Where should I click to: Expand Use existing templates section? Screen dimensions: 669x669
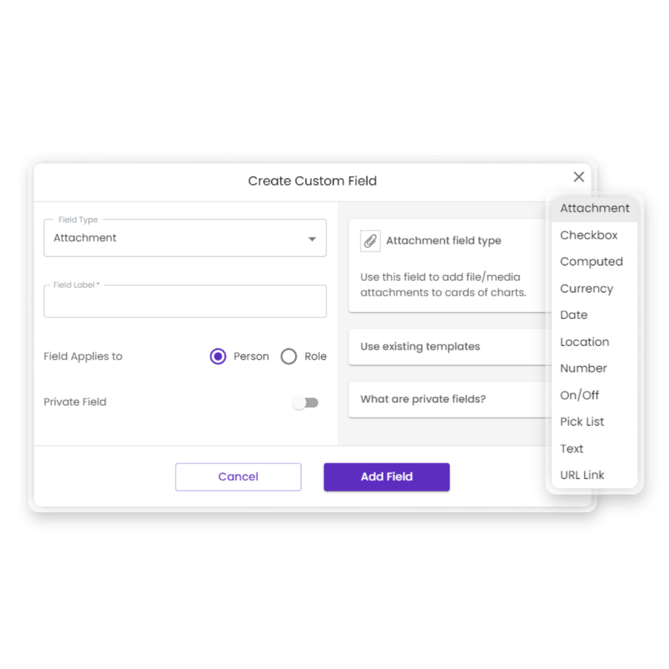(x=450, y=347)
